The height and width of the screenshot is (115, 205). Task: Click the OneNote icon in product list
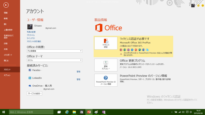pyautogui.click(x=129, y=50)
